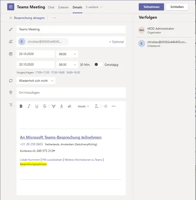Viewport: 196px width, 200px height.
Task: Click the christiec attendee chip in the attendee field
Action: [x=43, y=41]
